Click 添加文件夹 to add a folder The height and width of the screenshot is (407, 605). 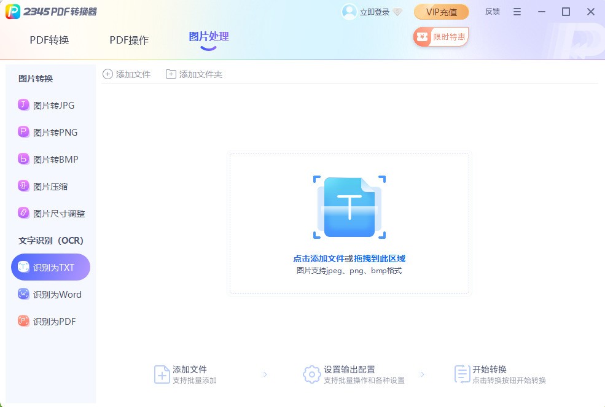click(194, 74)
